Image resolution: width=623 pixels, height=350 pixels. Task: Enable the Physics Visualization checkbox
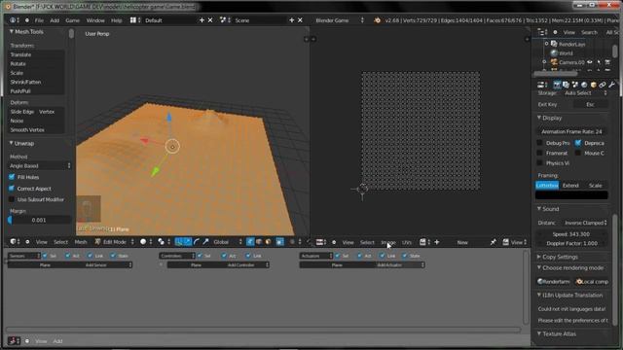pyautogui.click(x=539, y=162)
